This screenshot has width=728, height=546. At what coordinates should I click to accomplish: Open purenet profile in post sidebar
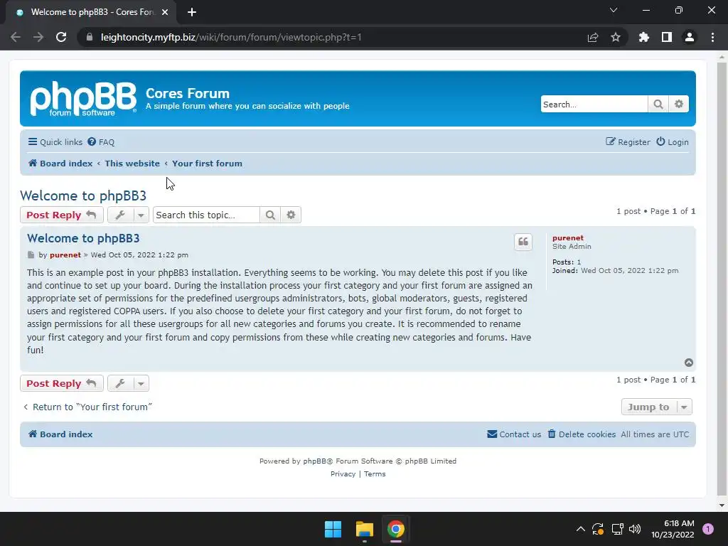click(568, 237)
